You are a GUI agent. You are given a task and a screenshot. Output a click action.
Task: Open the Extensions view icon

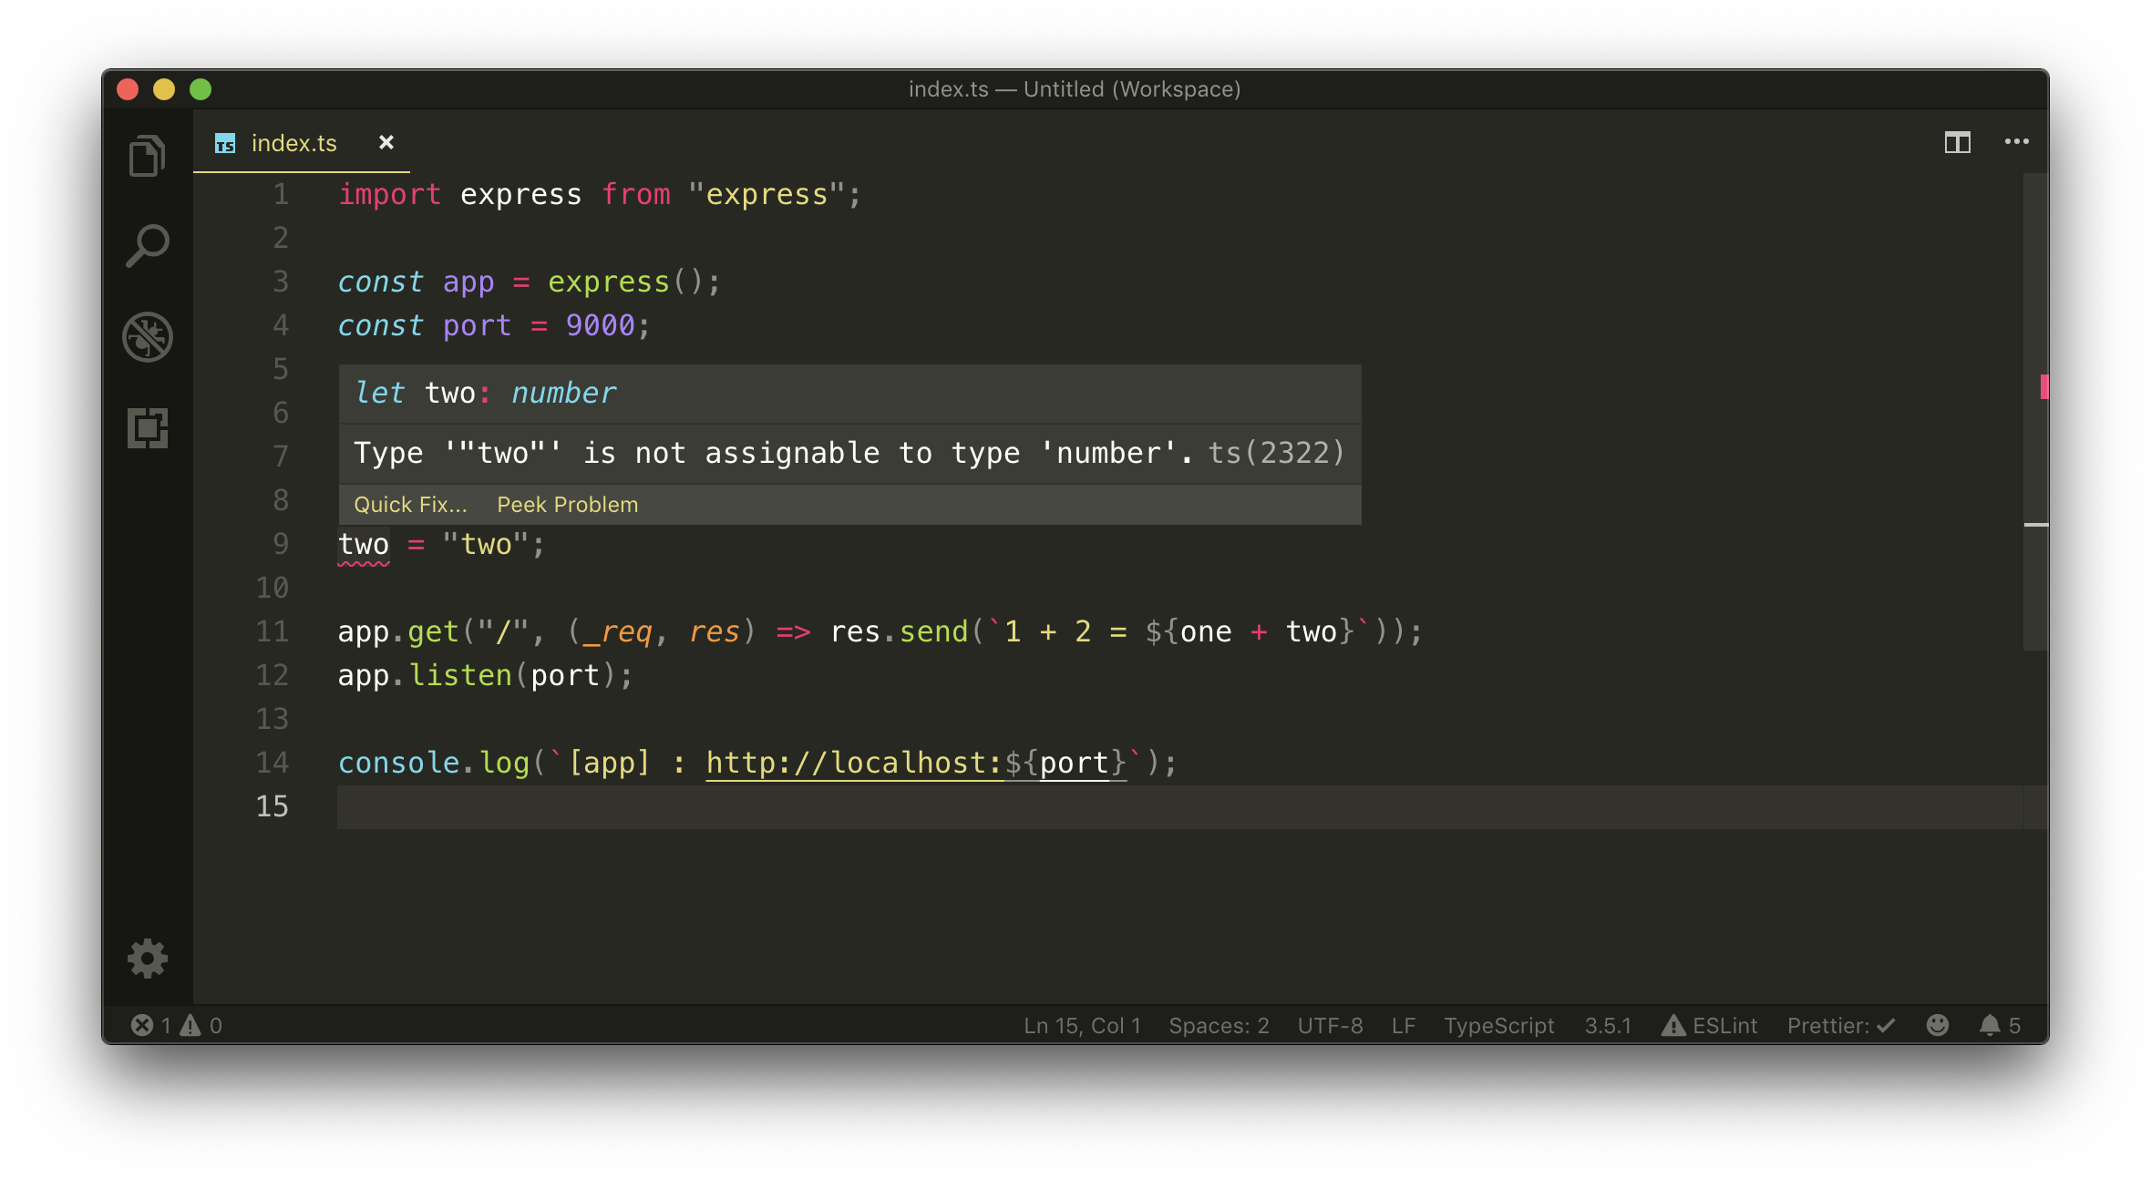(148, 428)
